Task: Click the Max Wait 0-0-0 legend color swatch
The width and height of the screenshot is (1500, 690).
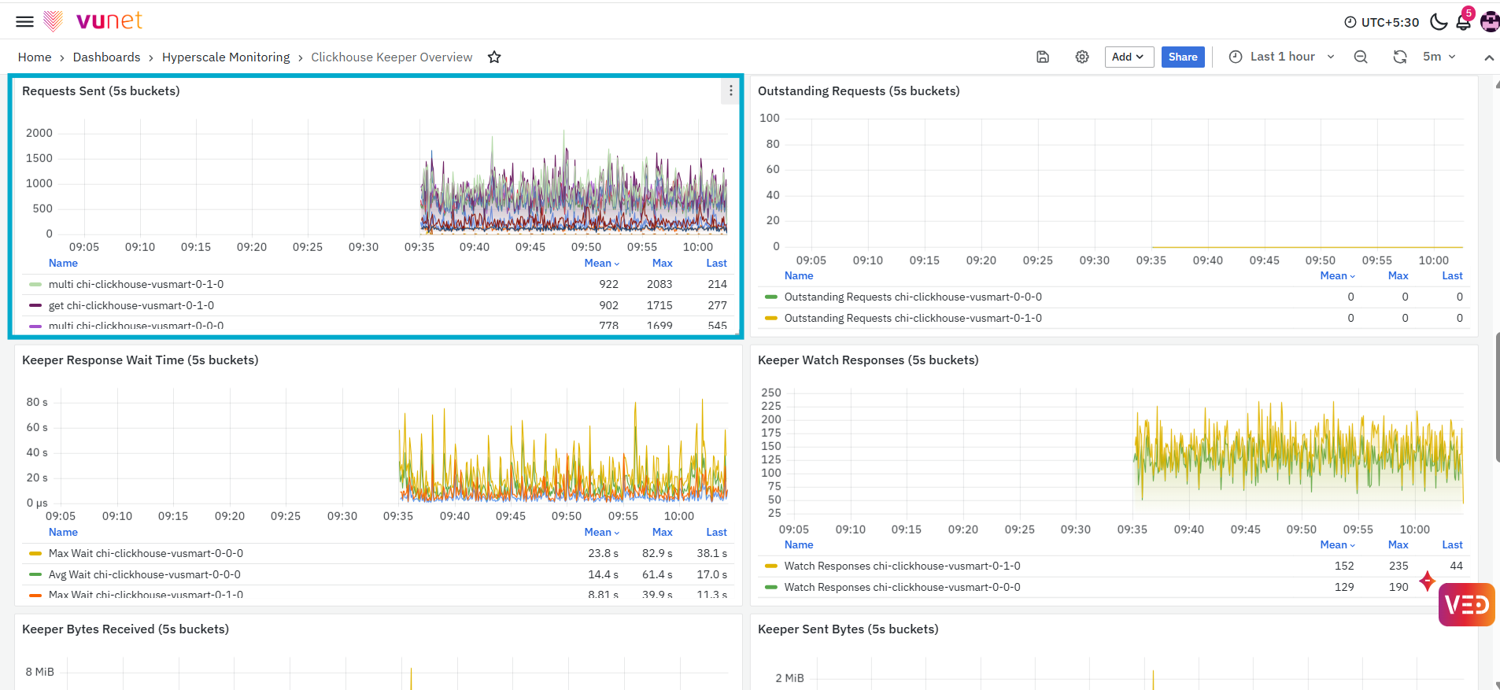Action: pos(35,553)
